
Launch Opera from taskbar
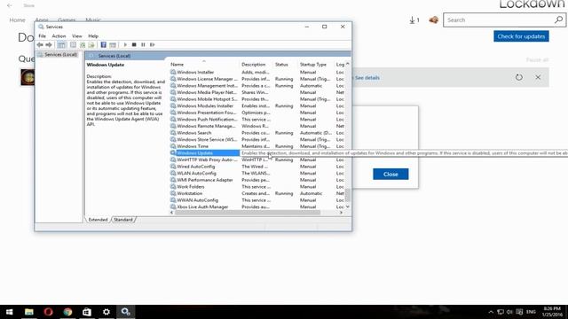click(x=48, y=312)
